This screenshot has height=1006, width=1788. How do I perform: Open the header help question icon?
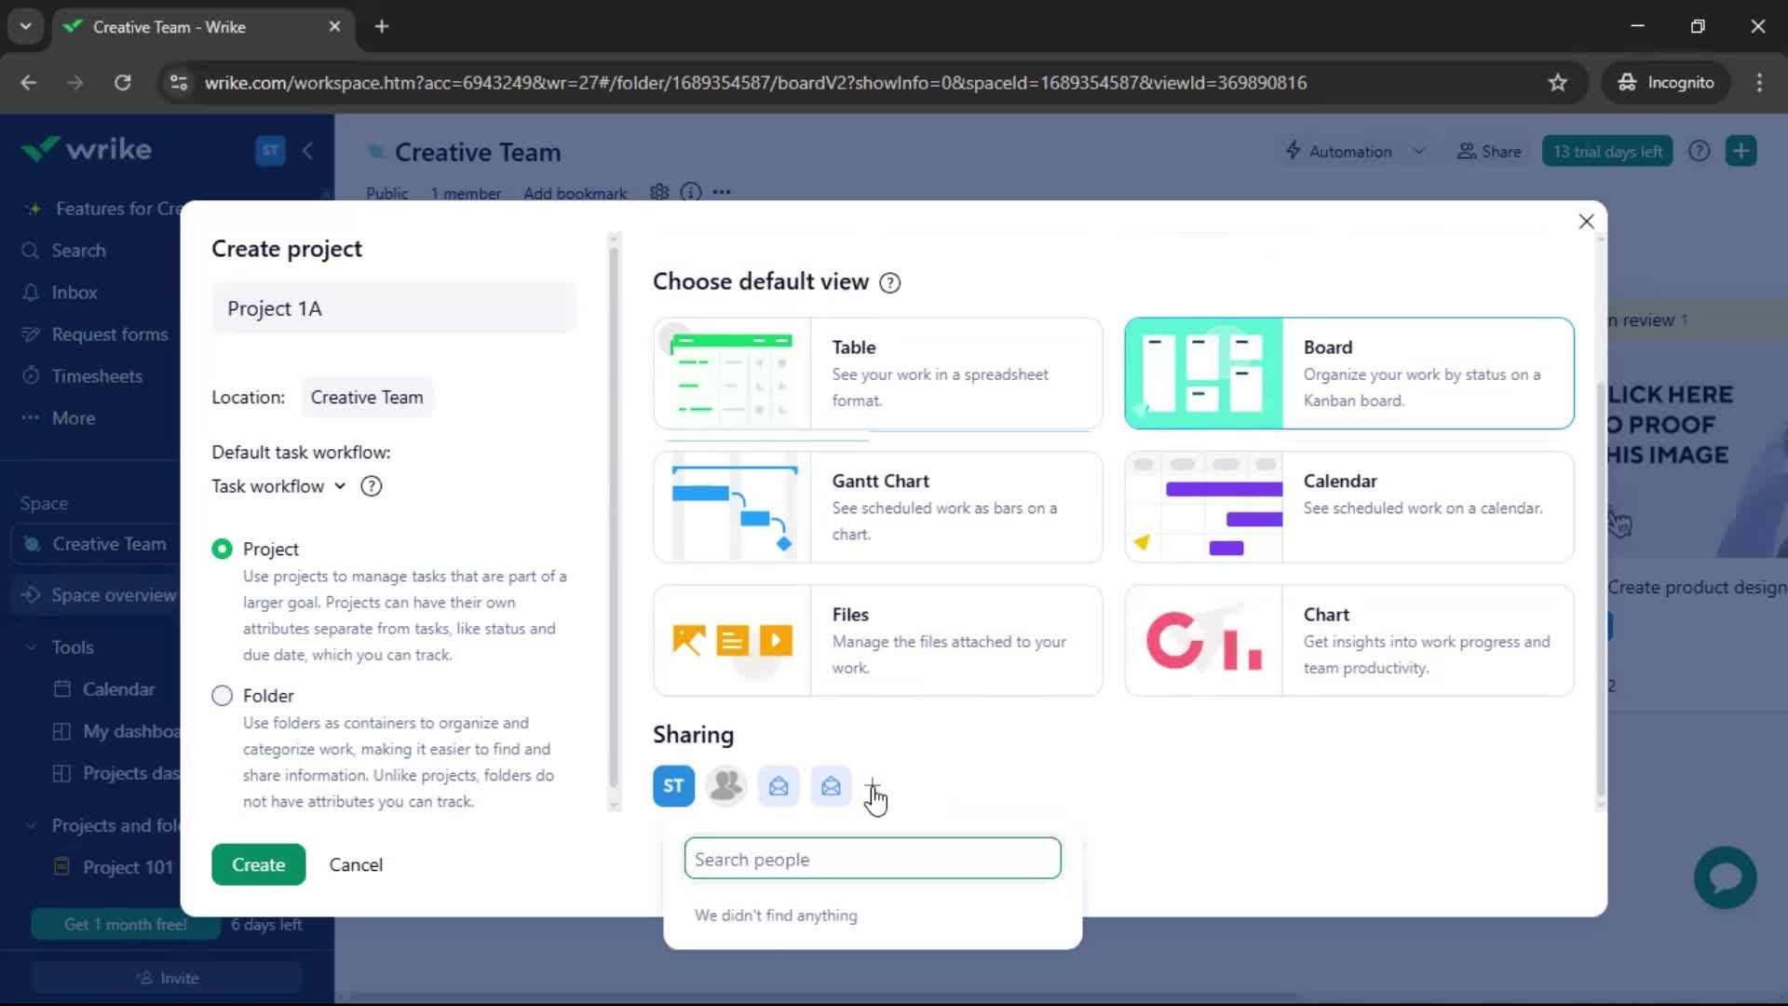[1699, 151]
